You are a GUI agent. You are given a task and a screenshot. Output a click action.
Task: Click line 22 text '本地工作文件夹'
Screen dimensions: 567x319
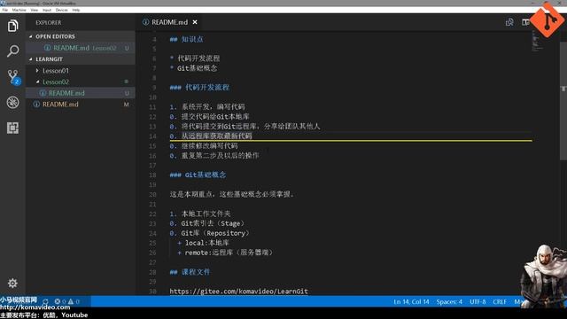206,214
